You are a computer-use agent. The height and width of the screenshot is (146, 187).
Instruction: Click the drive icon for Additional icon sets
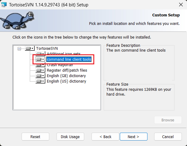40,54
